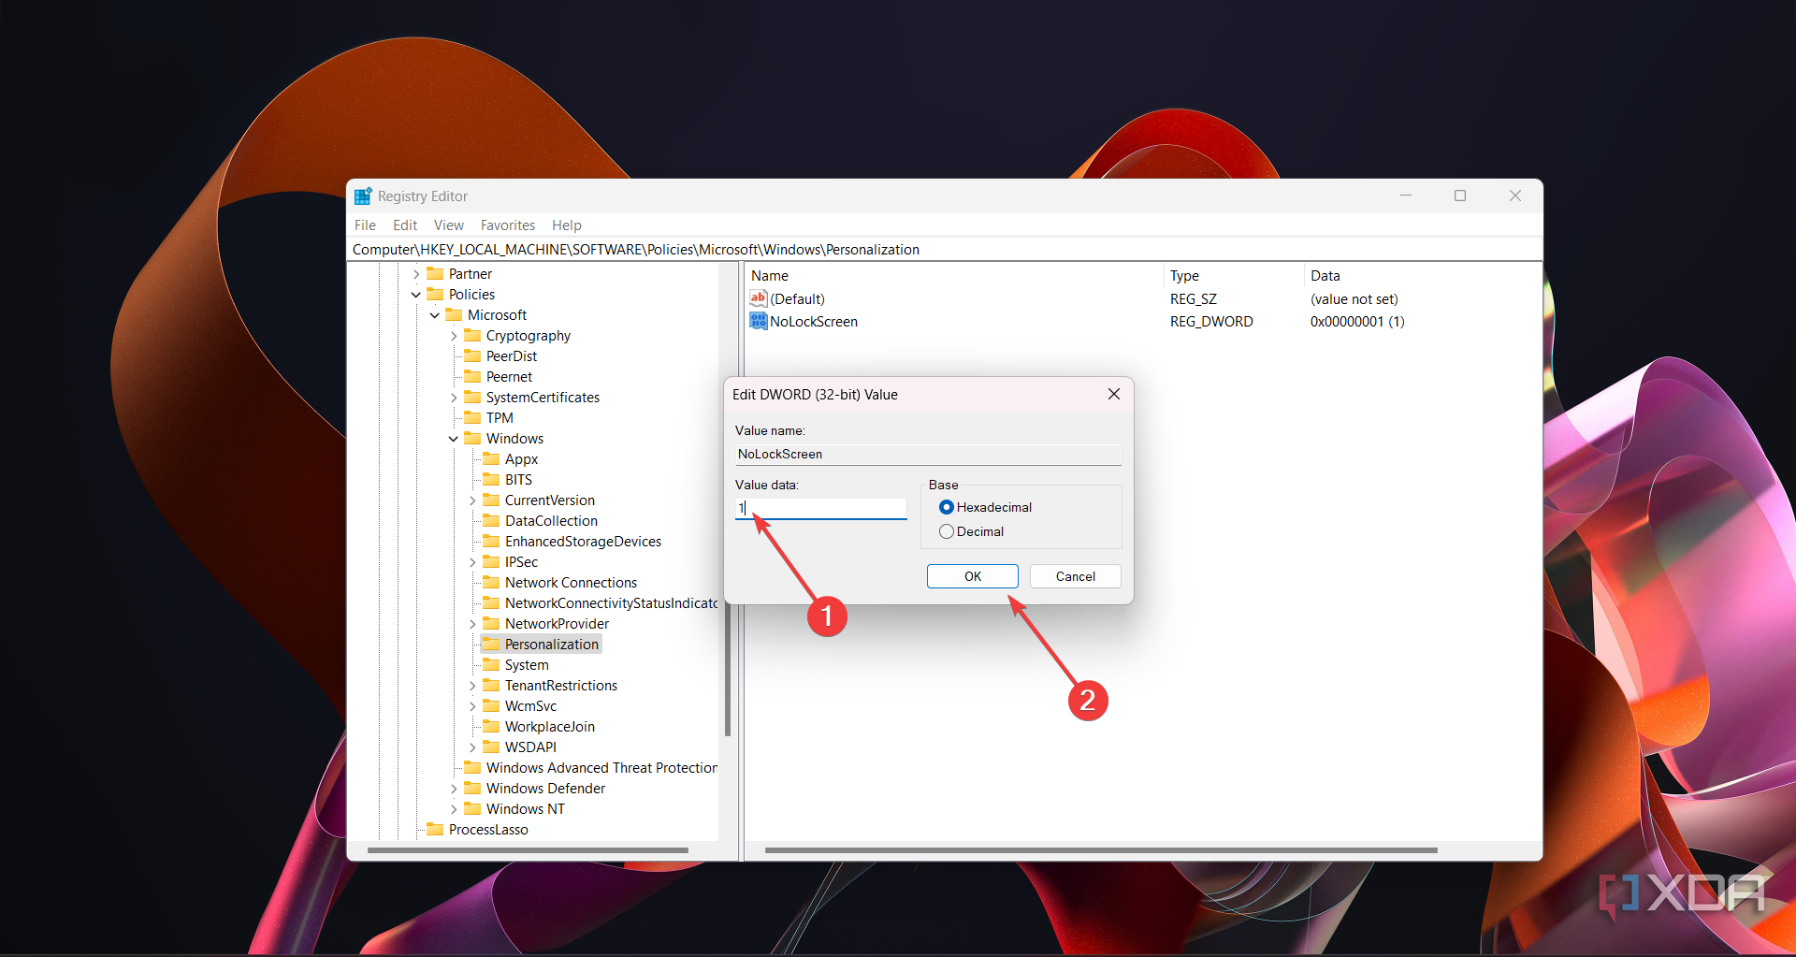1796x957 pixels.
Task: Click the WorkplaceJoin folder icon
Action: click(x=491, y=726)
